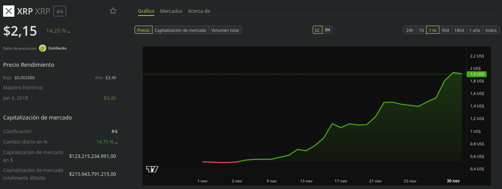This screenshot has width=502, height=189.
Task: Click the #4 rank badge beside XRP
Action: tap(59, 12)
